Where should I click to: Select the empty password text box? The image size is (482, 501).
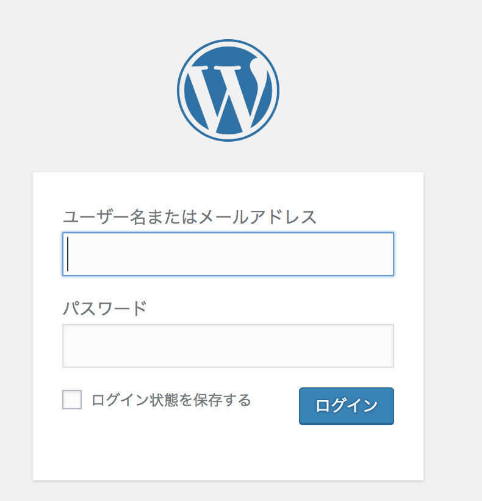[228, 346]
